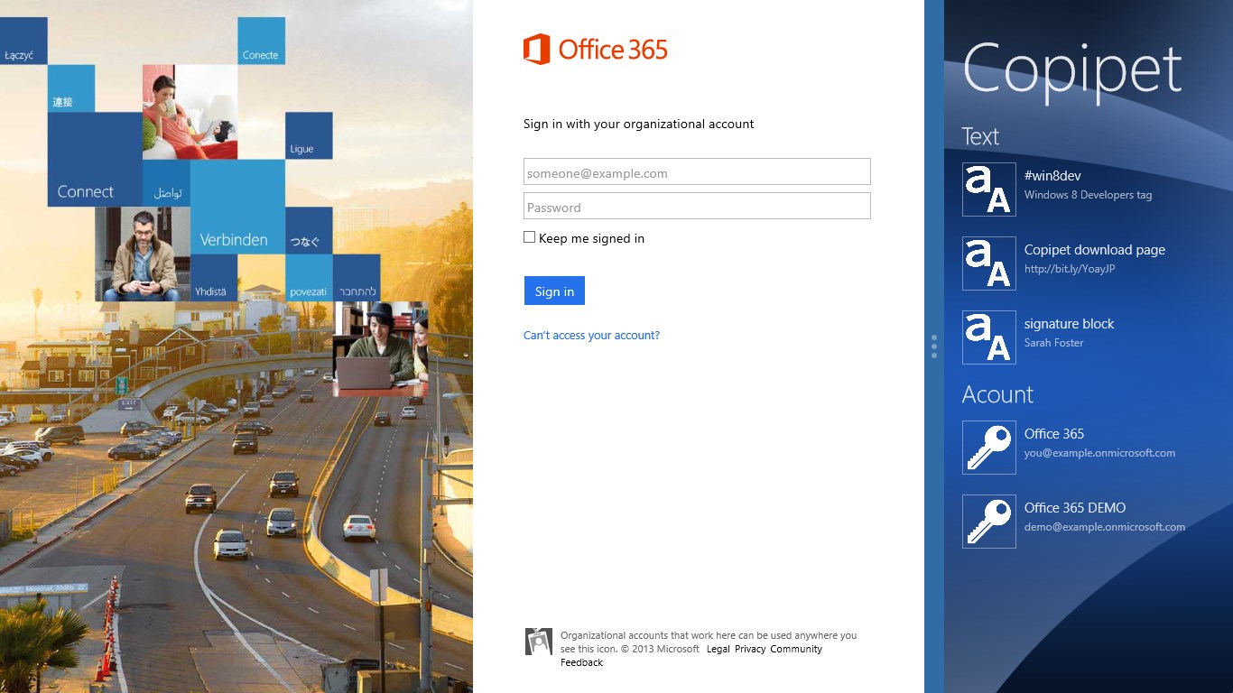This screenshot has width=1233, height=693.
Task: Open the Community link in footer
Action: click(796, 649)
